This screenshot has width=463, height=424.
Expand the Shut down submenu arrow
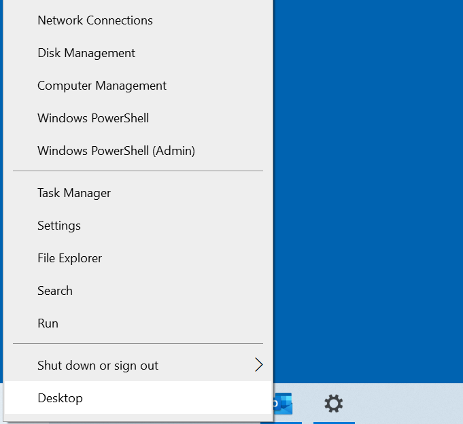pos(258,366)
